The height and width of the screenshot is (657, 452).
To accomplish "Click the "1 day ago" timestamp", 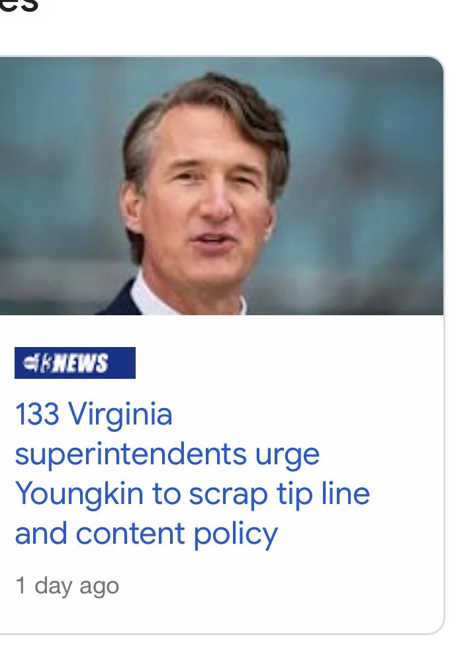I will coord(67,585).
